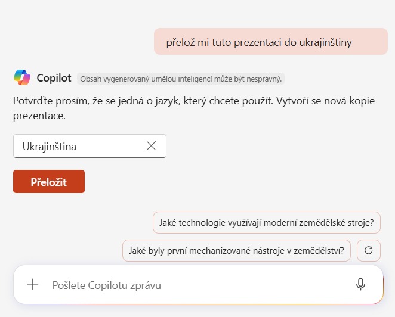This screenshot has width=395, height=317.
Task: Focus the Pošlete Copilotu zprávu field
Action: (x=199, y=285)
